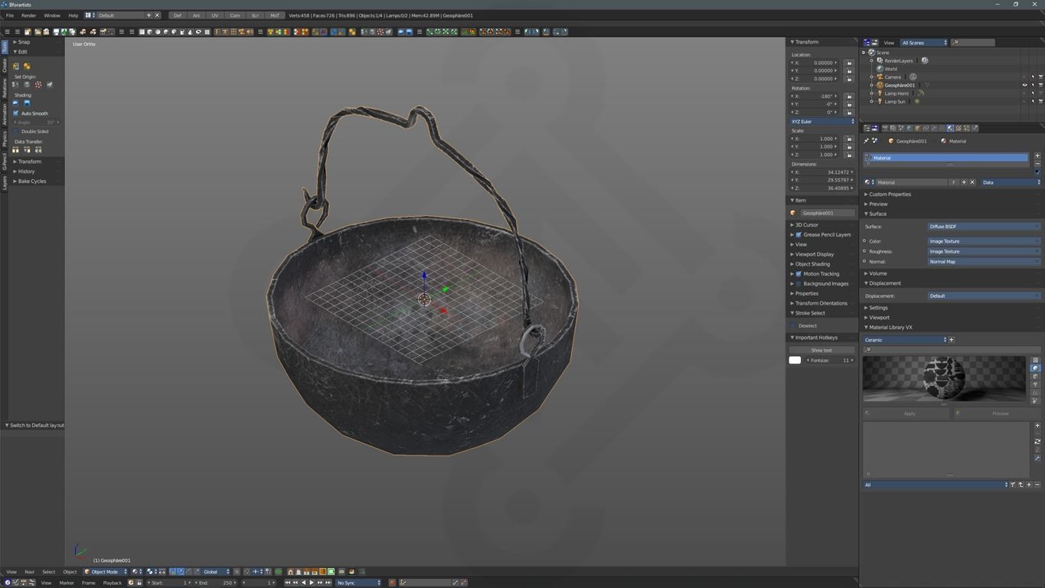Play the animation in the timeline
1045x588 pixels.
312,583
